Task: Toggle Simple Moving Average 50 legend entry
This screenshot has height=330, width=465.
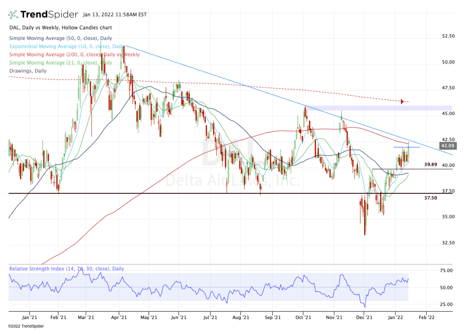Action: click(x=61, y=38)
